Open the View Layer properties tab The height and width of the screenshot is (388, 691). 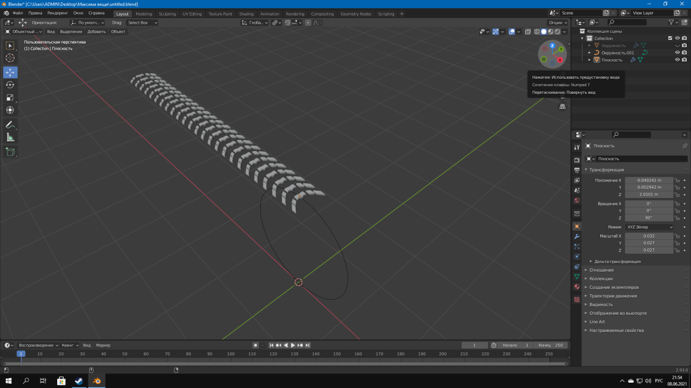coord(577,180)
